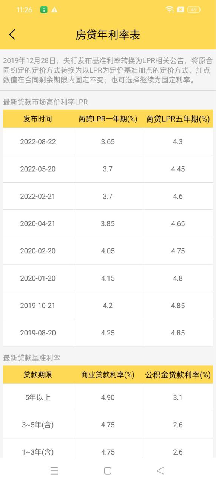Tap the battery indicator icon
The image size is (216, 484).
pos(194,10)
